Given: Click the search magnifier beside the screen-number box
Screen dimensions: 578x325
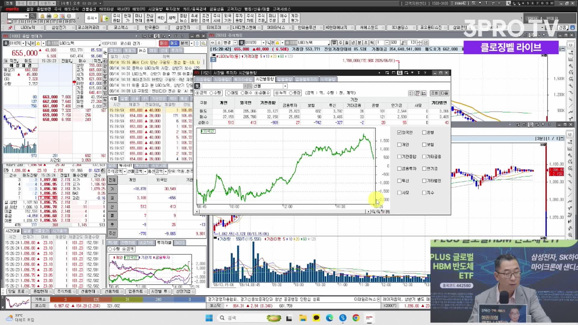Looking at the screenshot, I should click(x=33, y=16).
